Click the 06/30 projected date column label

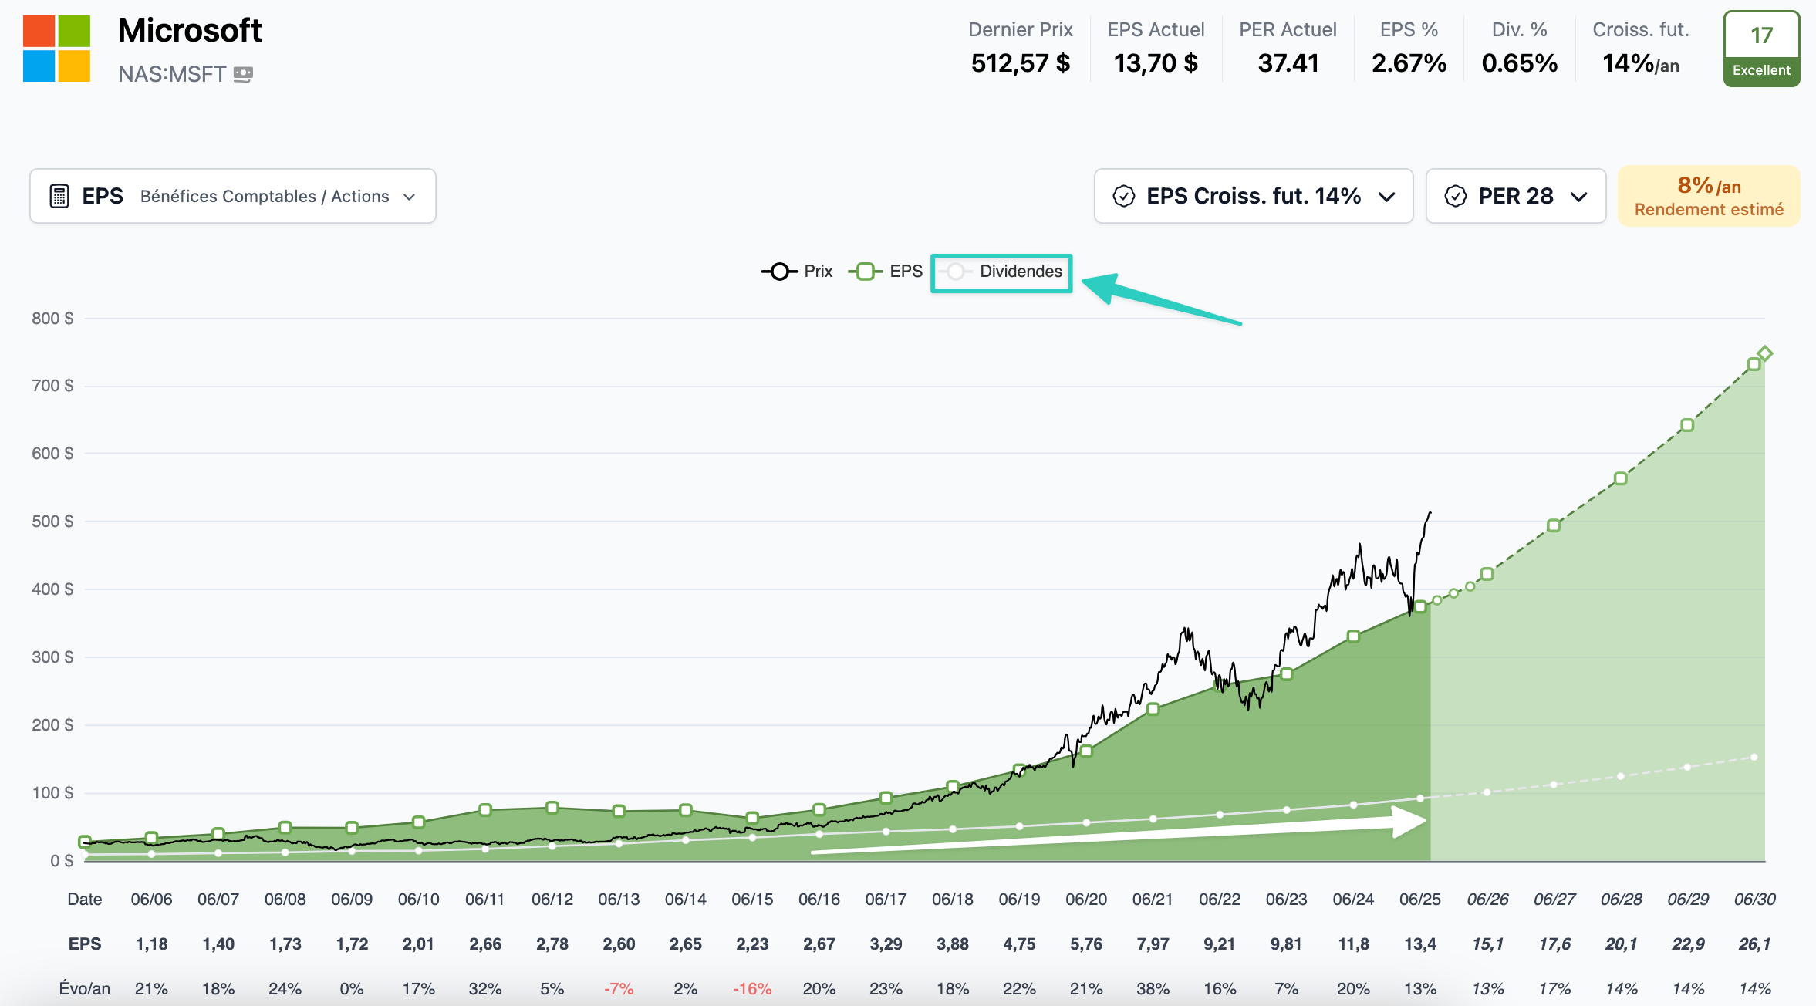pos(1754,899)
